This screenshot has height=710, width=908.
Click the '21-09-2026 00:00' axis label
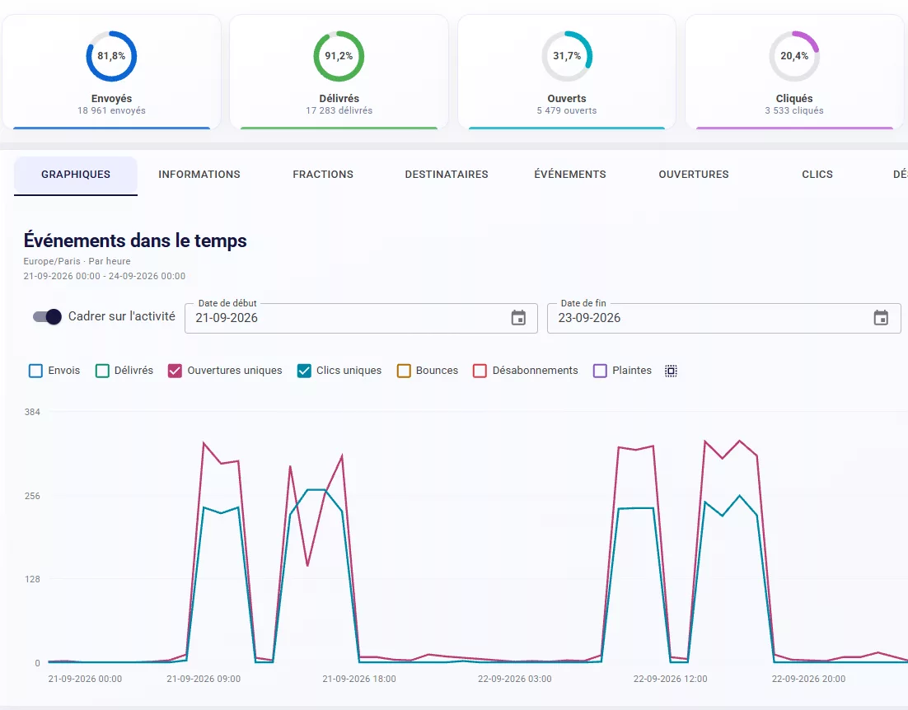click(85, 679)
